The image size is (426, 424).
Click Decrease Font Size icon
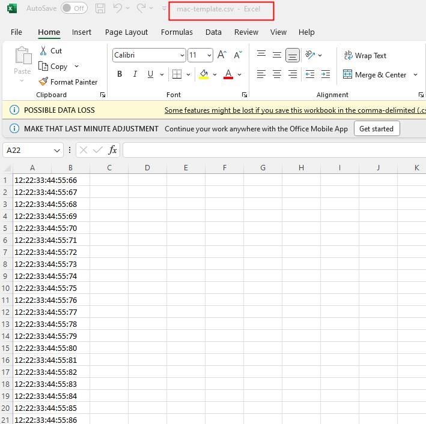[238, 55]
